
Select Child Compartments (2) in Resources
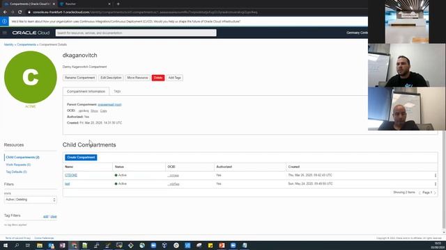(23, 158)
